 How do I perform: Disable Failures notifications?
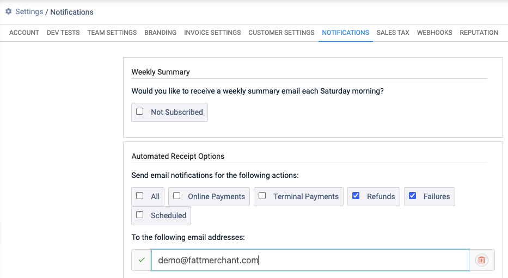412,196
